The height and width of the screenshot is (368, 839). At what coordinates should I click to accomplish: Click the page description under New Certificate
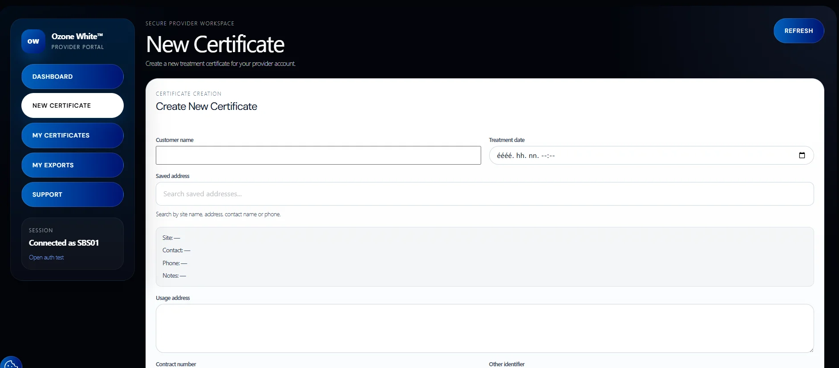click(x=220, y=64)
